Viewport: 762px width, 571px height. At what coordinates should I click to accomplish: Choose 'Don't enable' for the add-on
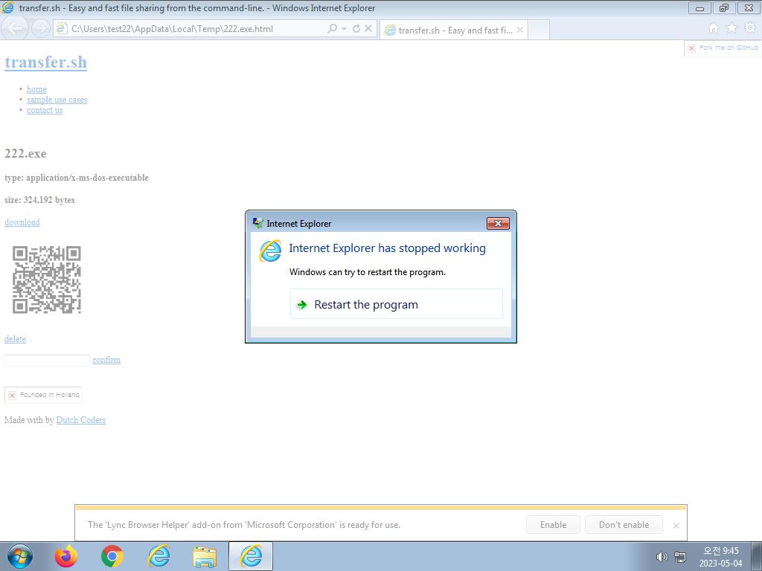point(624,525)
